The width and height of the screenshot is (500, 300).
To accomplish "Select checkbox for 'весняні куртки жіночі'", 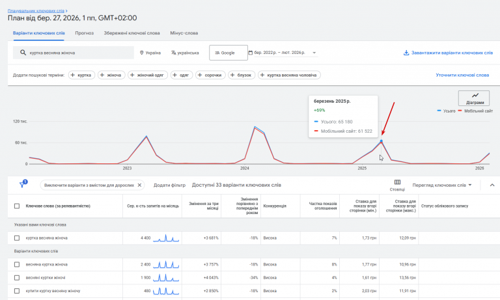I will point(17,277).
